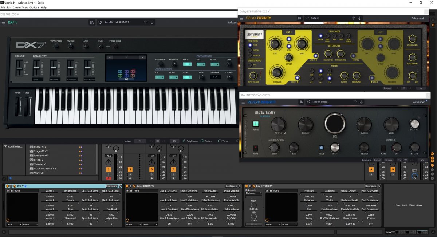Click Advanced in Rev INTENSITY header
Image resolution: width=437 pixels, height=237 pixels.
pyautogui.click(x=420, y=102)
